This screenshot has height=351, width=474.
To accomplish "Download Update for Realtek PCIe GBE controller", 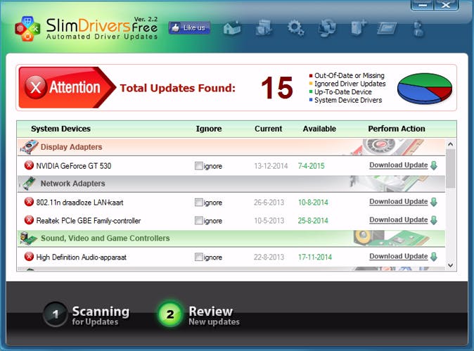I will click(x=399, y=219).
